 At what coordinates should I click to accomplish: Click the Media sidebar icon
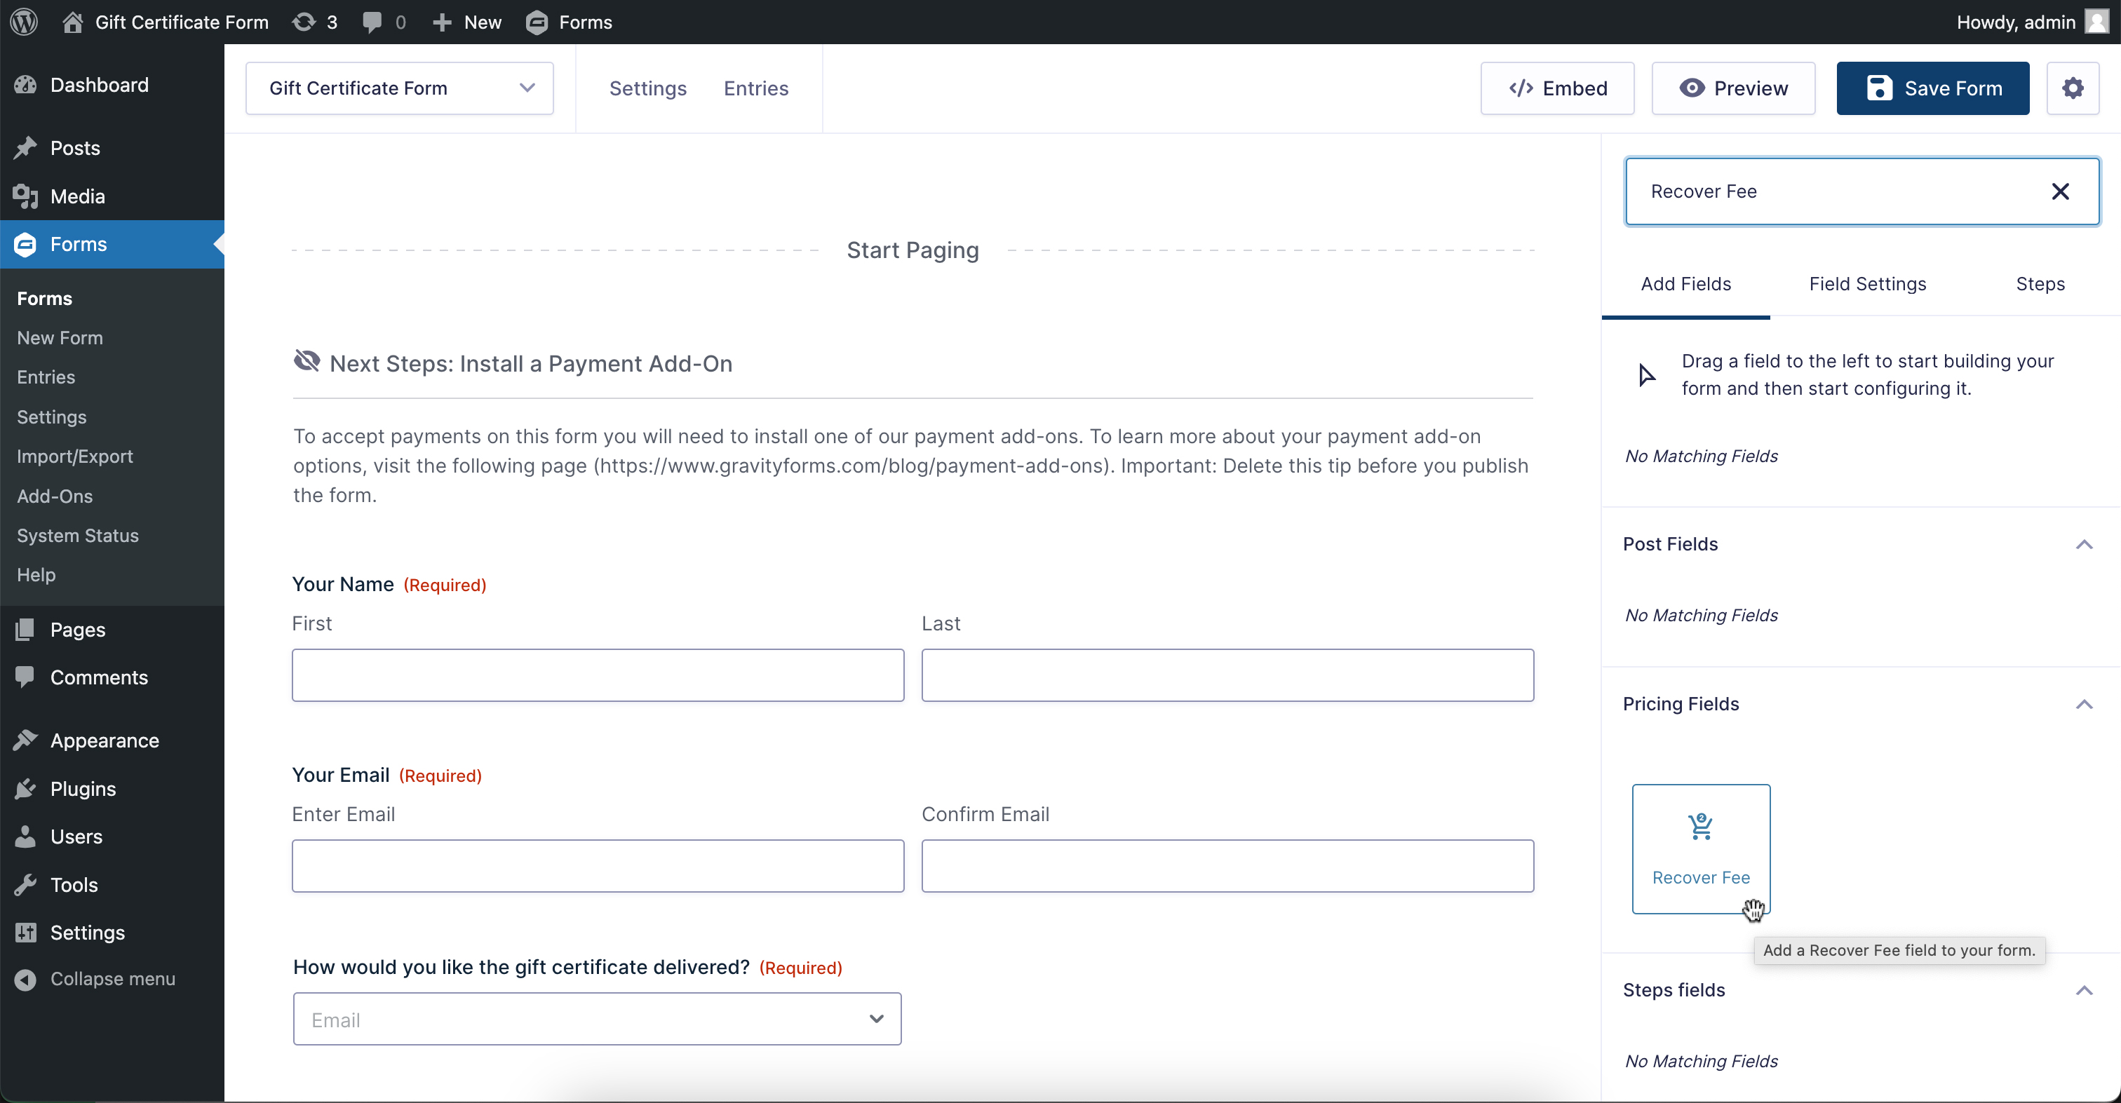coord(25,196)
